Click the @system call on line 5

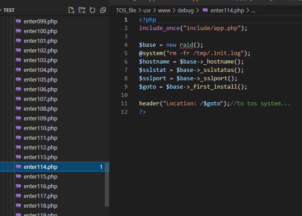pyautogui.click(x=151, y=53)
